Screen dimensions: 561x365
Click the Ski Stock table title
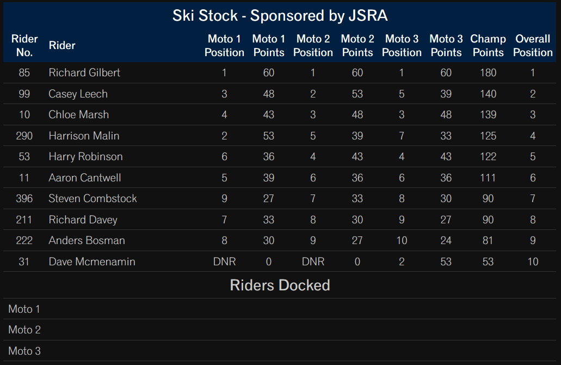(280, 16)
